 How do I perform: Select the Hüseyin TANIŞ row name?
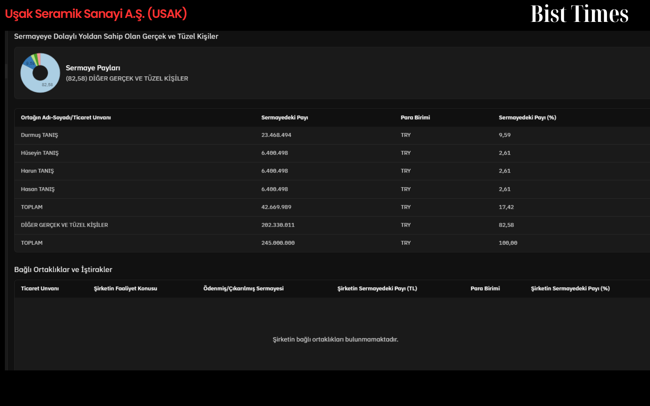click(40, 153)
